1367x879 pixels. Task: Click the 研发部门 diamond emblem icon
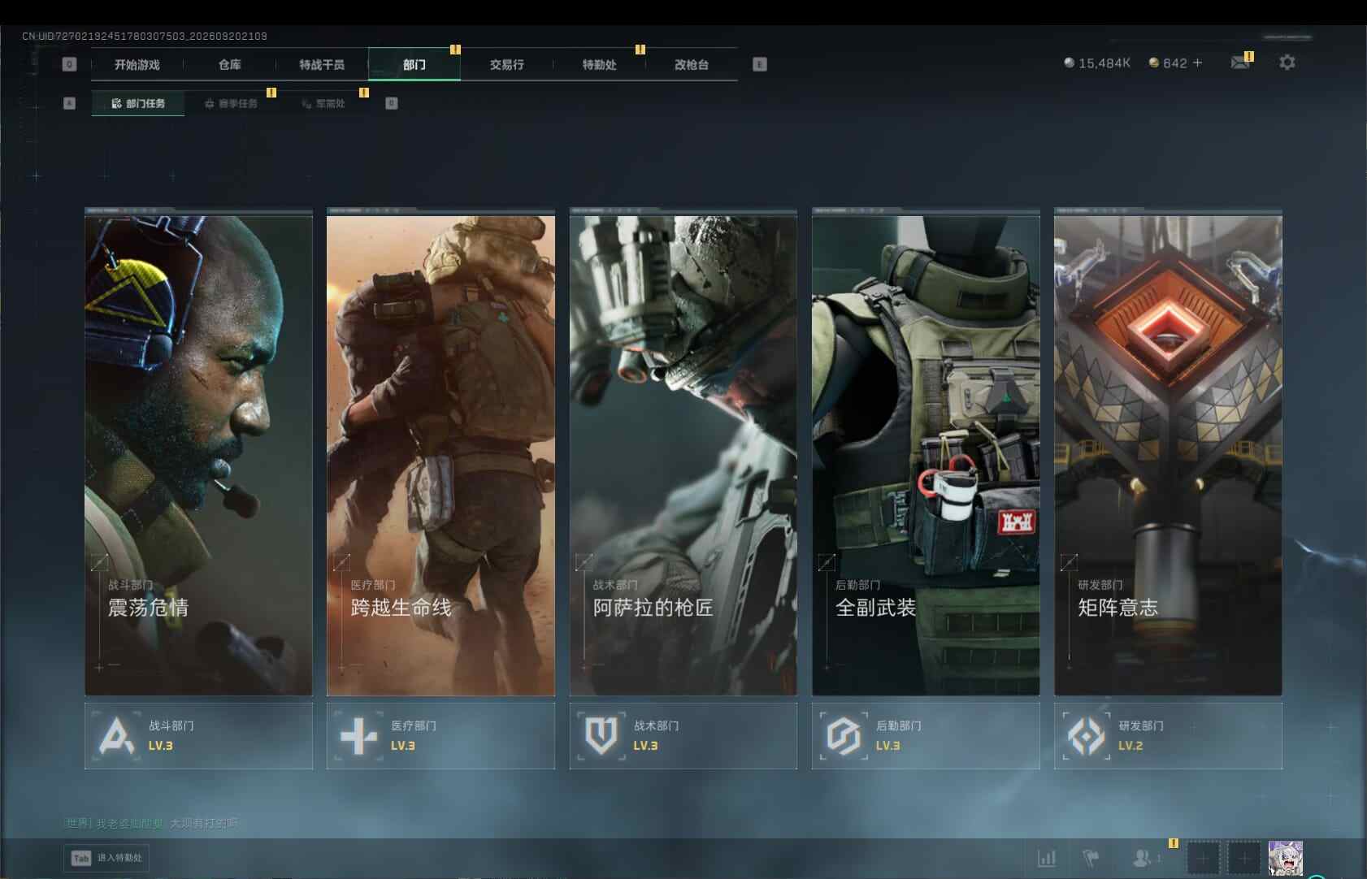click(x=1086, y=736)
